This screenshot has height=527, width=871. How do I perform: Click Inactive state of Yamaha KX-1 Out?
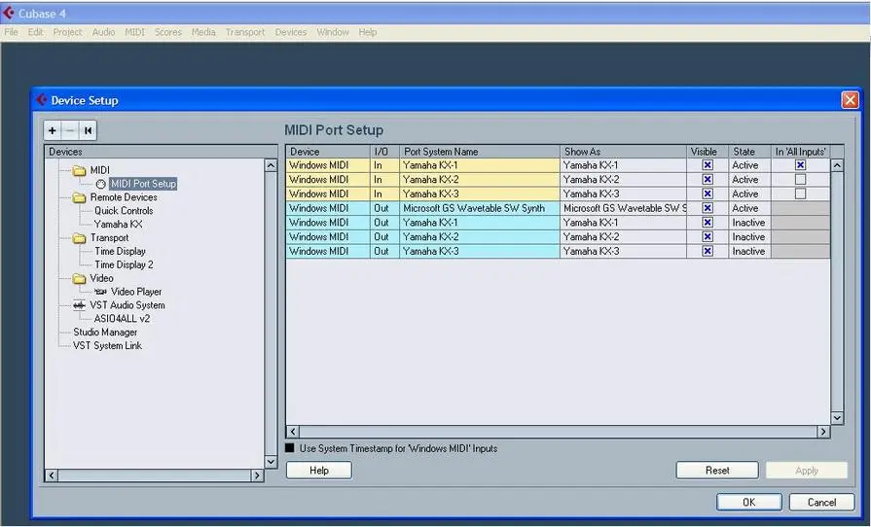point(749,223)
